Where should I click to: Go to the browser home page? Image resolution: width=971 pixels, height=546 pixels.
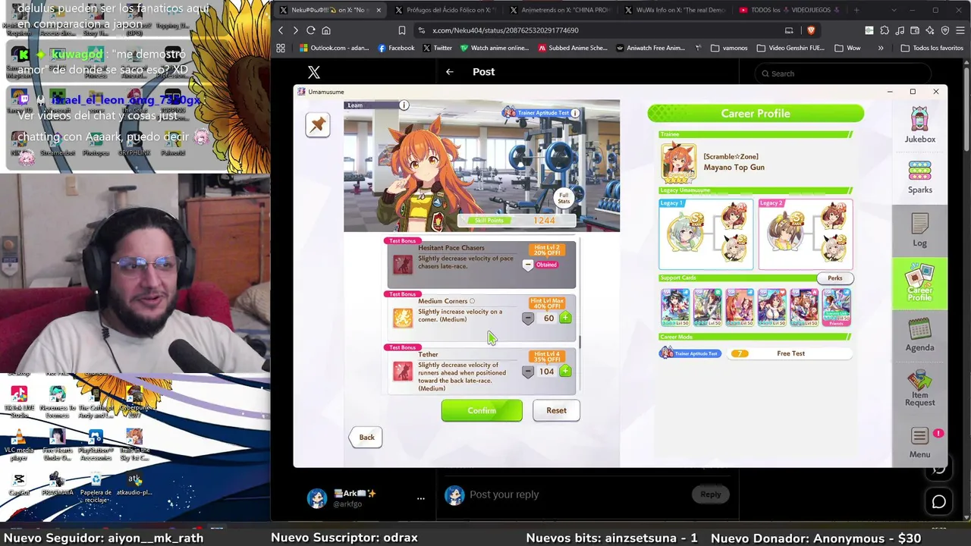[326, 30]
